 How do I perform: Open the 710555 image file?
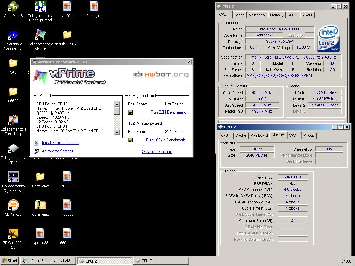point(67,205)
